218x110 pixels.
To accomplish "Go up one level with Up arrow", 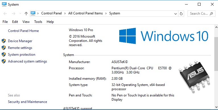I will coord(26,14).
